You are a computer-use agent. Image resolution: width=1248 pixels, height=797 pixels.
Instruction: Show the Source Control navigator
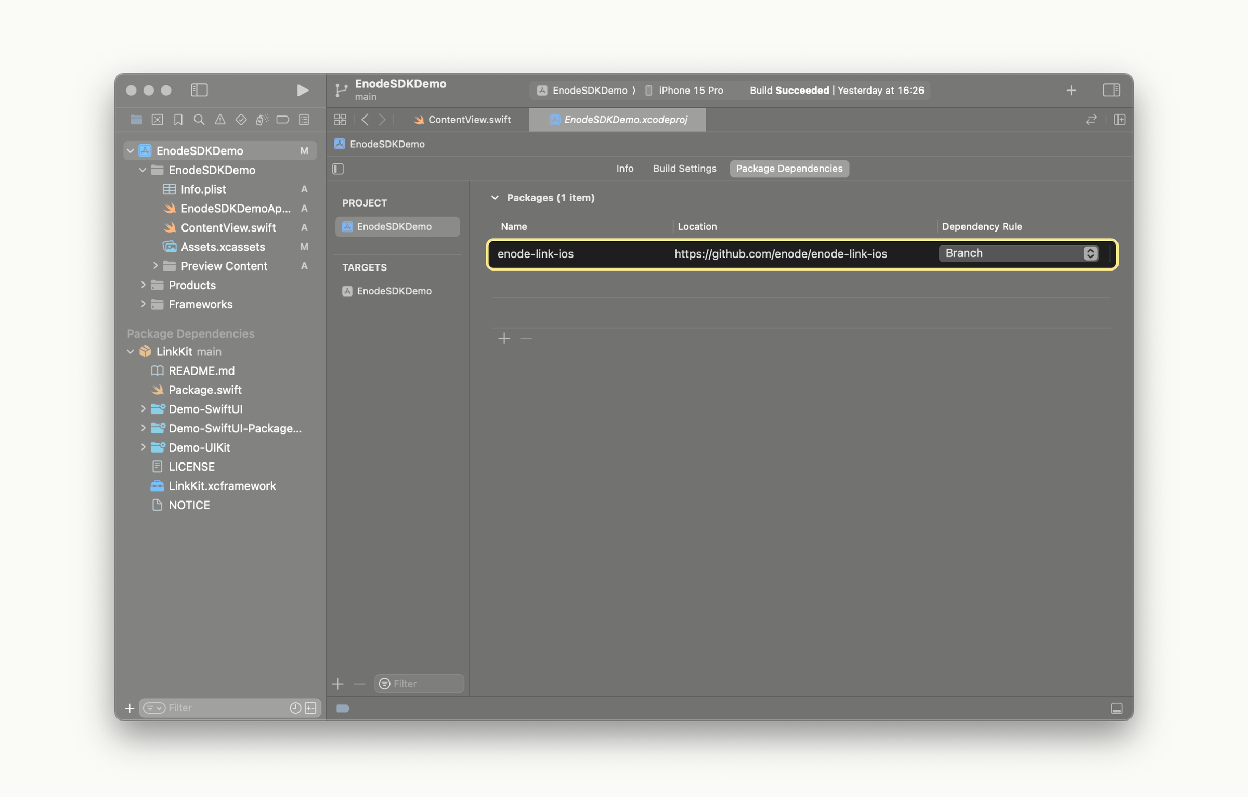coord(157,120)
